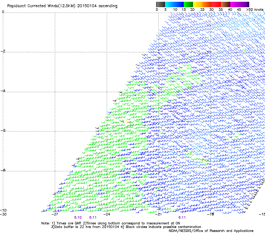Click the '25' knots legend label
Screen dimensions: 265x233
tap(202, 10)
